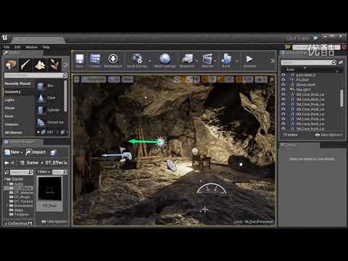Open the File menu
348x261 pixels.
(x=7, y=47)
